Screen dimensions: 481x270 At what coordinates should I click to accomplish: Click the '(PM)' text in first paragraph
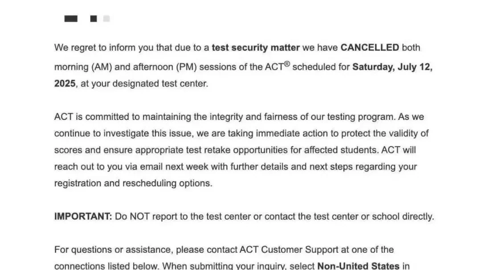[x=186, y=67]
